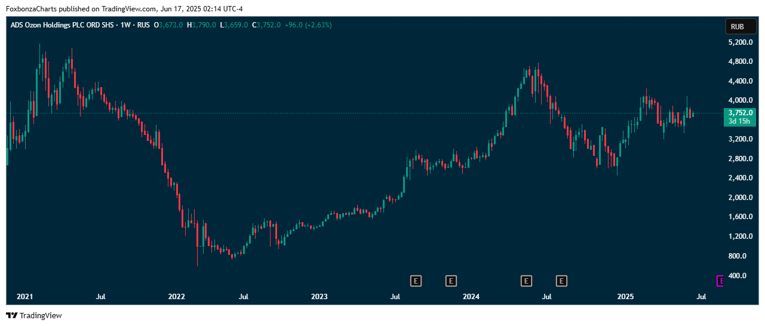Click the 3,200.0 price axis label
Image resolution: width=765 pixels, height=326 pixels.
(x=740, y=139)
